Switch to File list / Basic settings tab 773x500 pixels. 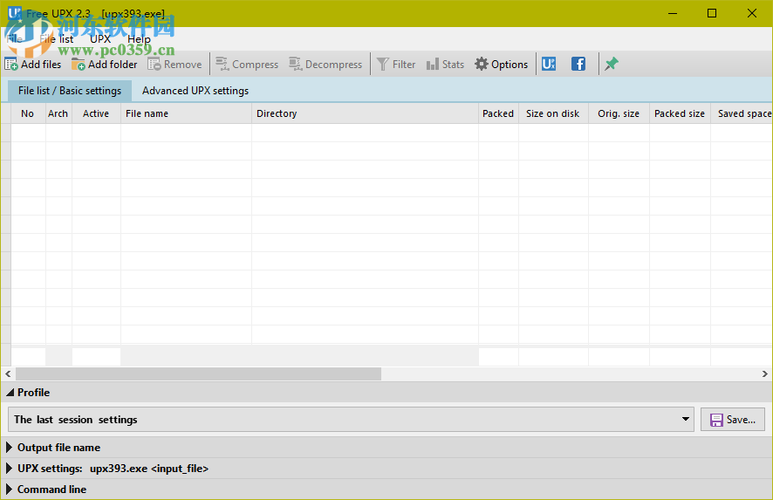click(x=70, y=91)
